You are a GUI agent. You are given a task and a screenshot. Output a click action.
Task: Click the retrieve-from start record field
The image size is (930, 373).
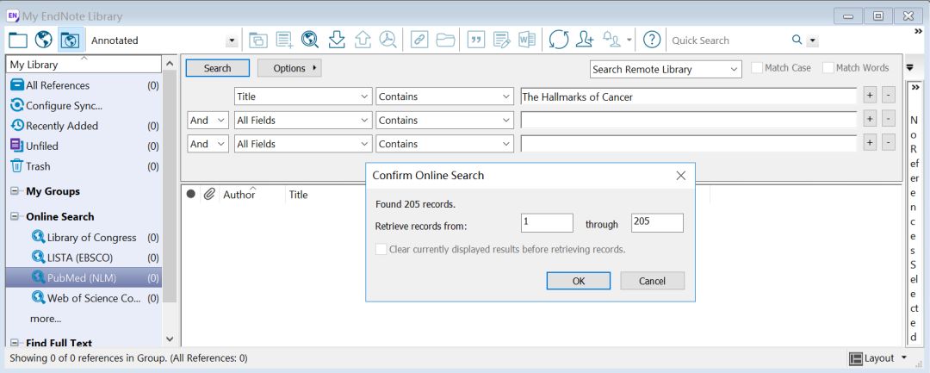point(547,223)
